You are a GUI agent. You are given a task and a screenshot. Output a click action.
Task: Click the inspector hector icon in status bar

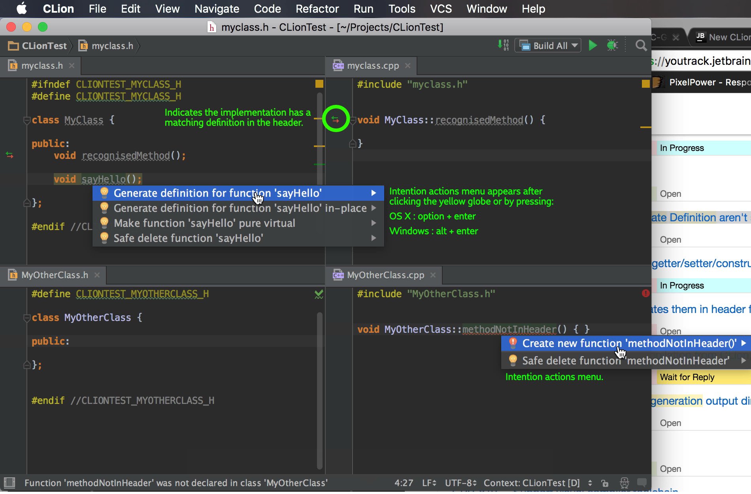click(x=624, y=483)
